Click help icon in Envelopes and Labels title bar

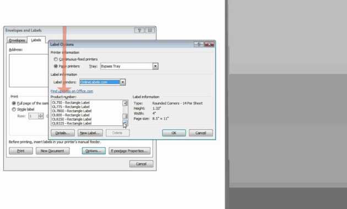pyautogui.click(x=139, y=30)
